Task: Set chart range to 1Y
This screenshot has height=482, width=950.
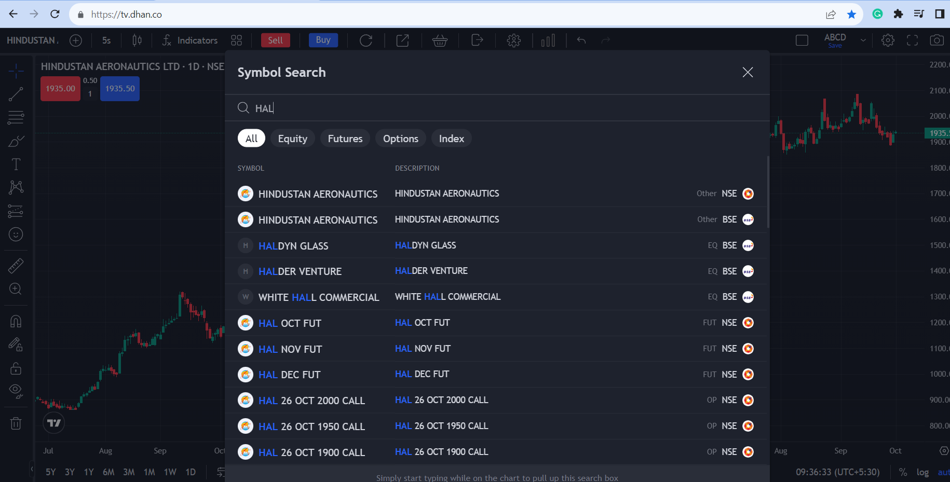Action: [89, 472]
